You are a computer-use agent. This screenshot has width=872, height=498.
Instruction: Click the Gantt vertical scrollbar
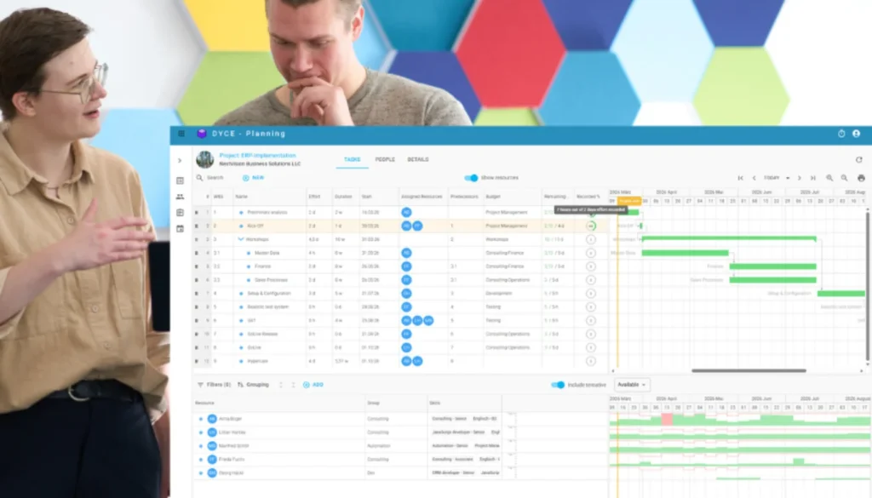tap(867, 286)
